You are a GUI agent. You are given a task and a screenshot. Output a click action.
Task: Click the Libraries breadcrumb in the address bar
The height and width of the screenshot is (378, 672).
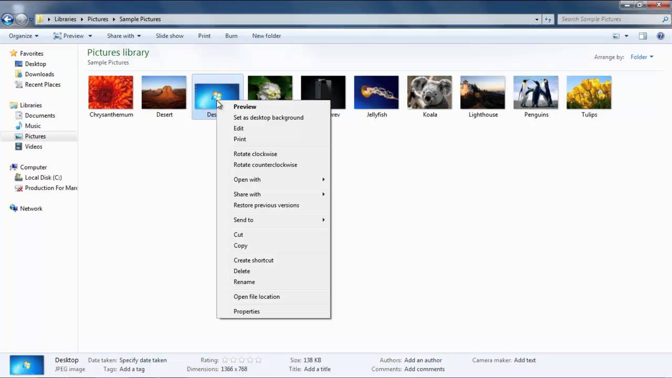65,19
